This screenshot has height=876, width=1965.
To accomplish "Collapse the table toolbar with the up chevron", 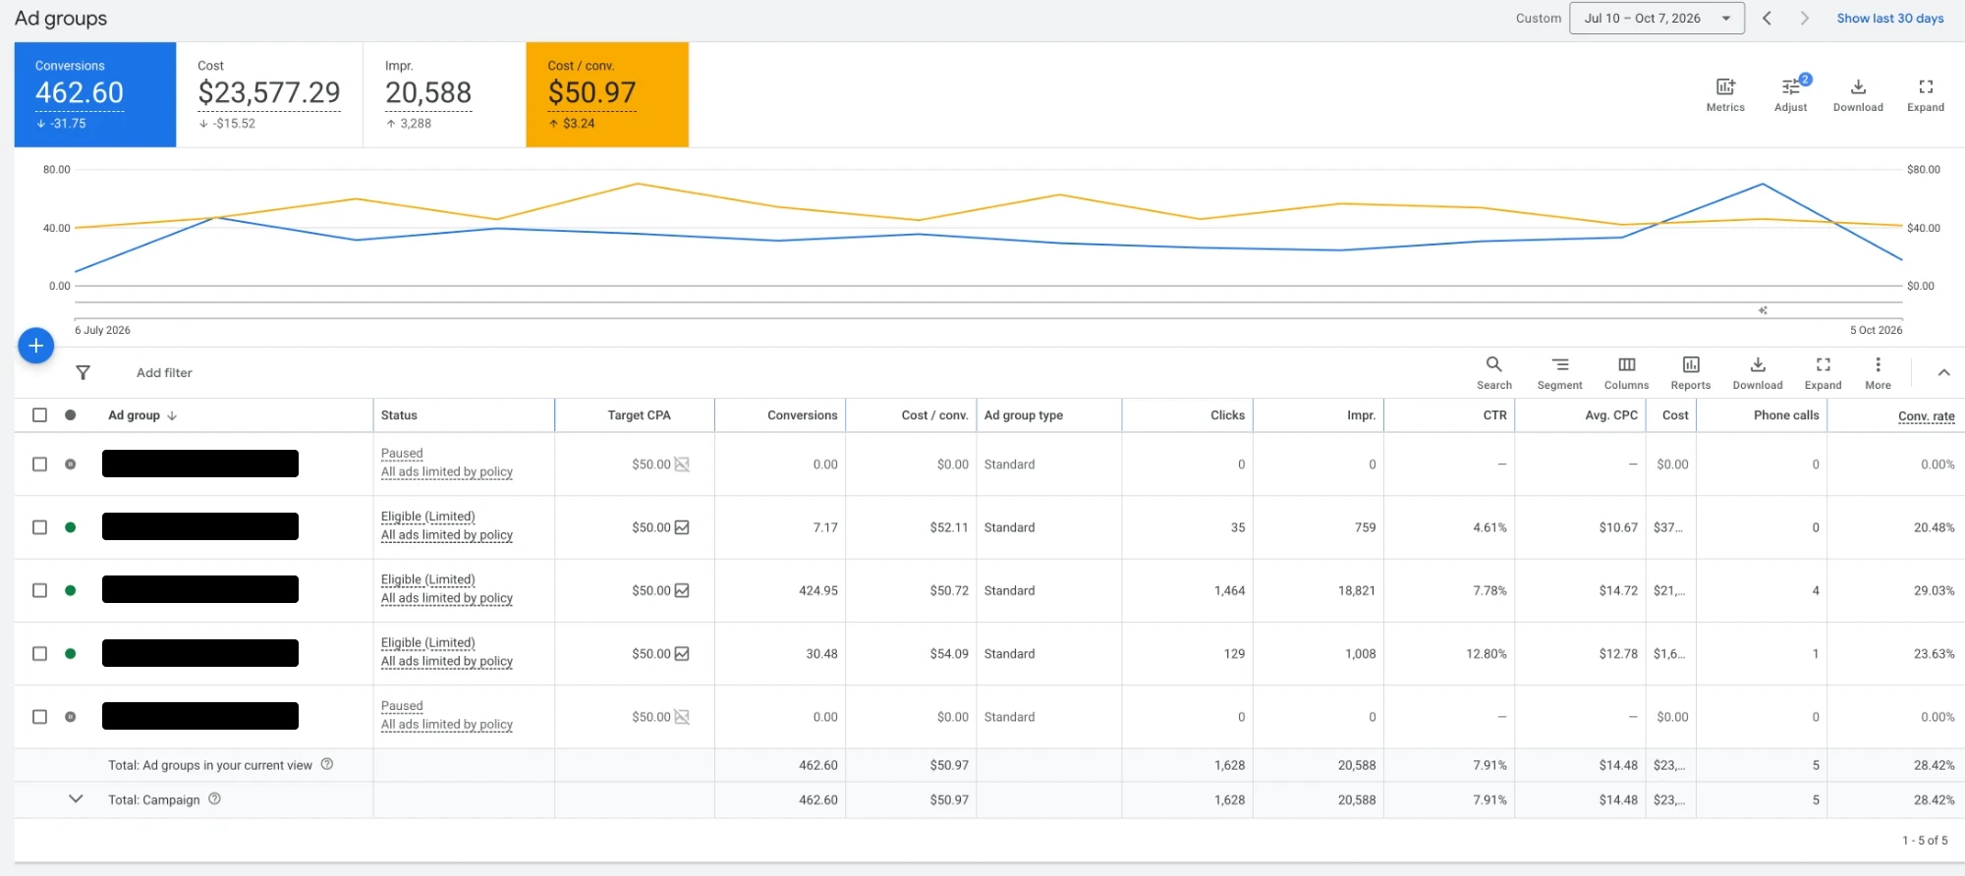I will [x=1943, y=373].
